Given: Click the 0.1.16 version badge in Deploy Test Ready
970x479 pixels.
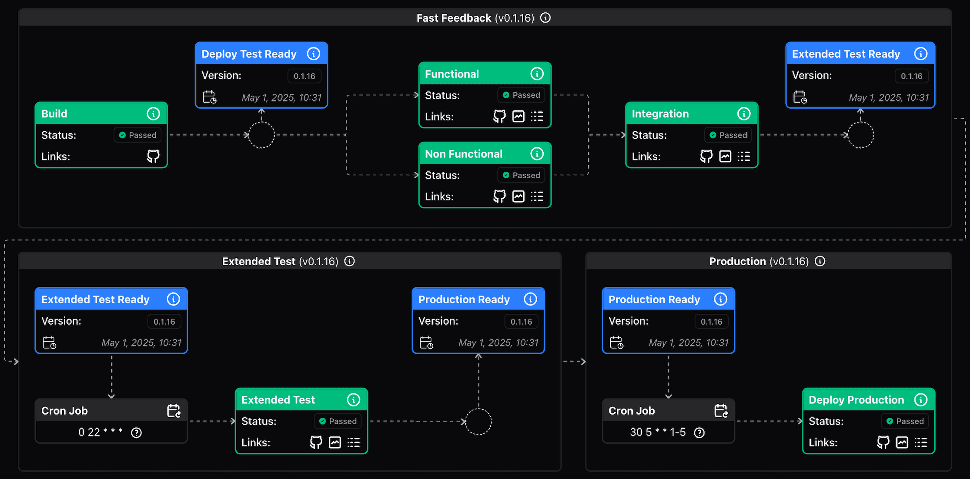Looking at the screenshot, I should click(x=304, y=76).
